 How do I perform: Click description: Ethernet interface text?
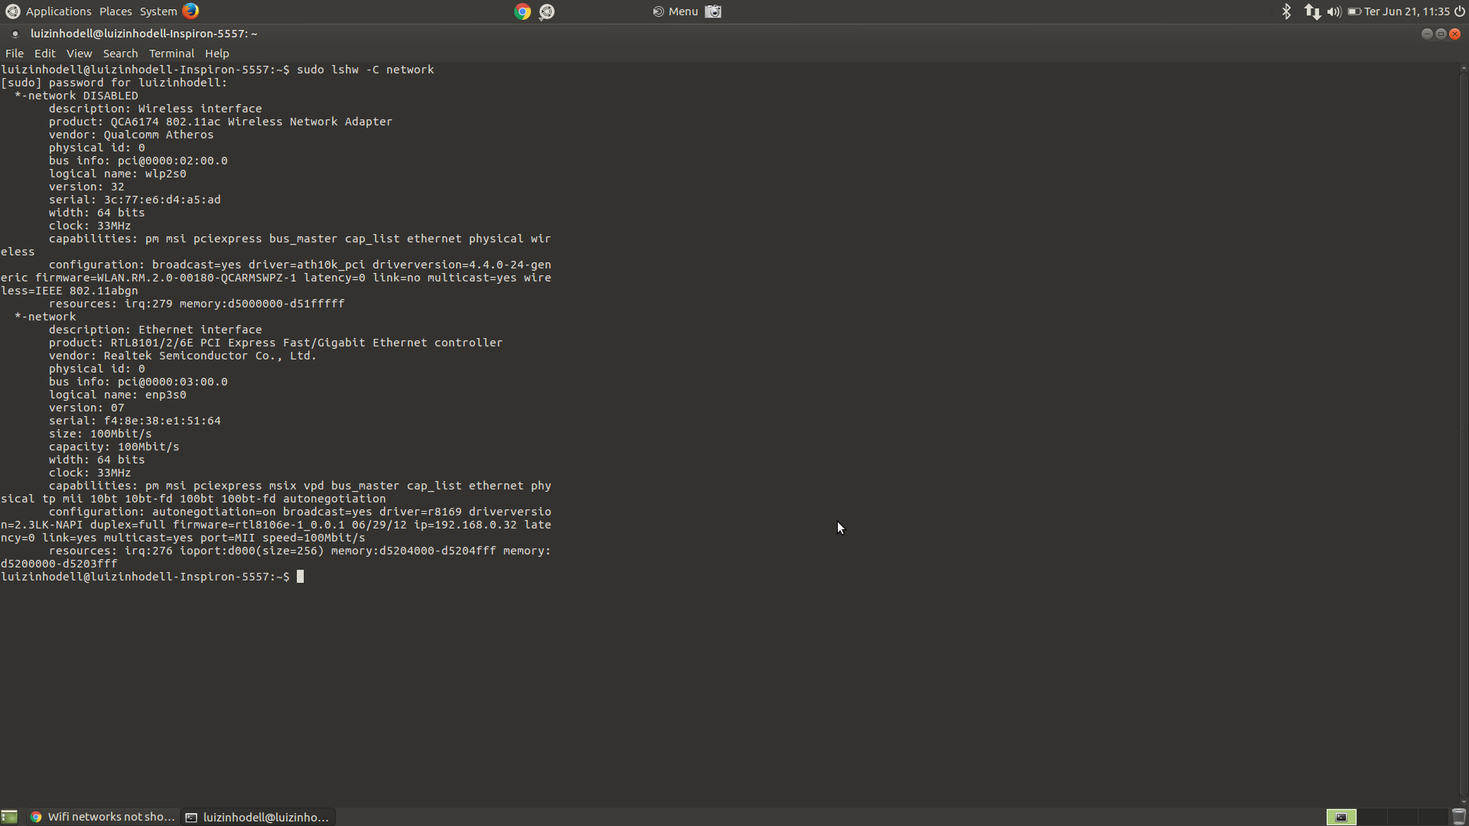(x=155, y=330)
